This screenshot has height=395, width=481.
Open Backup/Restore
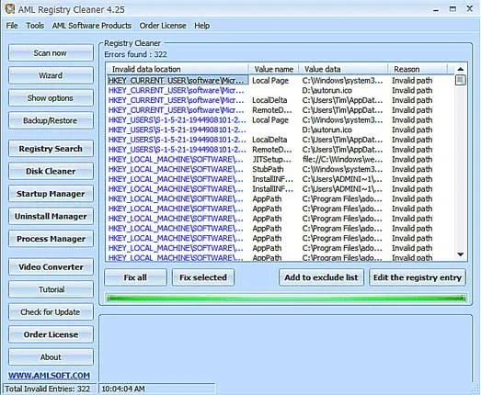pyautogui.click(x=51, y=120)
